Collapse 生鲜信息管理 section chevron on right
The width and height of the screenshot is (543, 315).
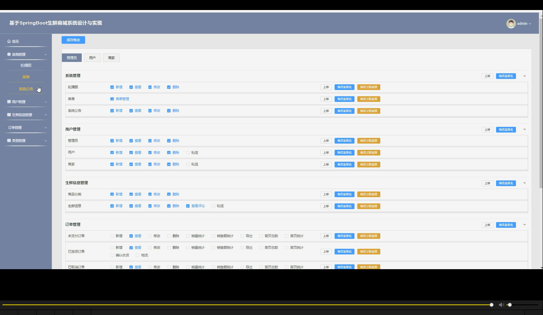point(524,183)
